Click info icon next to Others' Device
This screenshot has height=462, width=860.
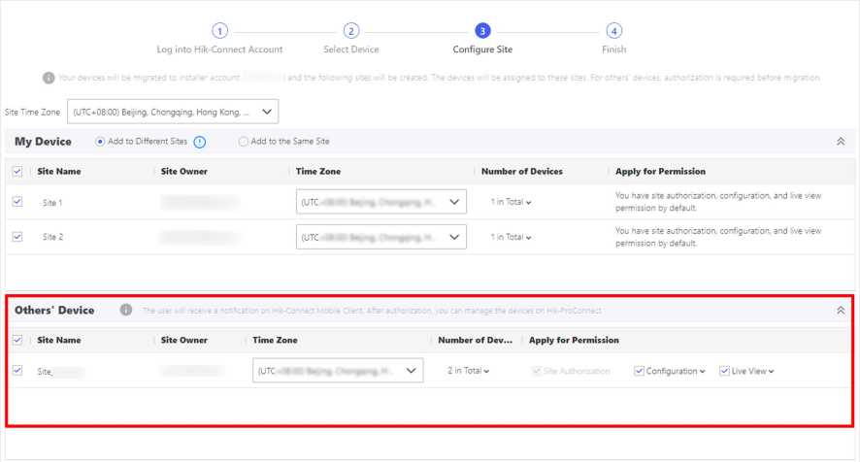(126, 311)
